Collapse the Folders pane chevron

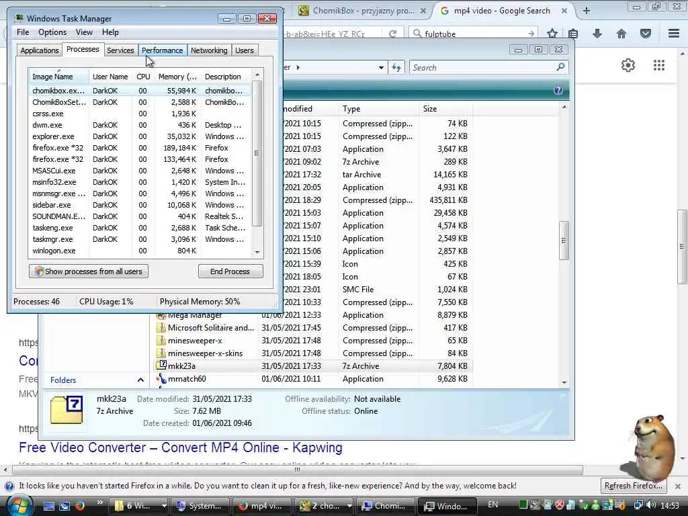[x=140, y=380]
